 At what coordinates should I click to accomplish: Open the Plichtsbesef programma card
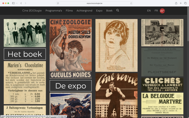point(162,62)
